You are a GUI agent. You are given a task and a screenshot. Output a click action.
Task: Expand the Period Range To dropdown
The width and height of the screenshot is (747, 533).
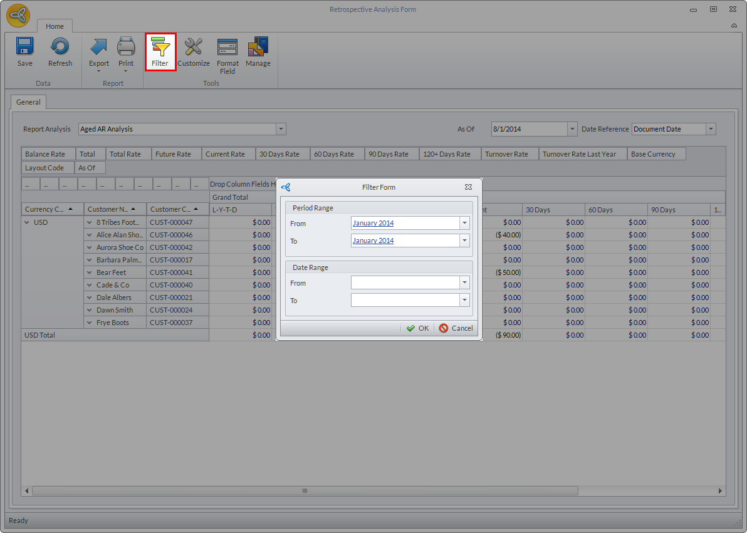pos(464,241)
